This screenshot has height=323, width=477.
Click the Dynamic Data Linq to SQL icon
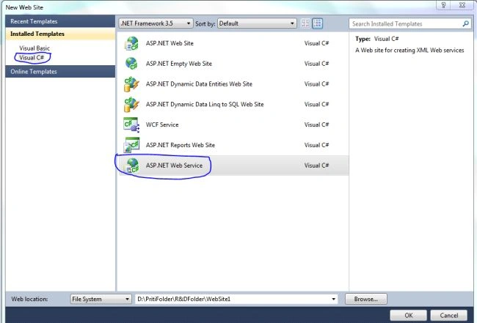point(131,105)
